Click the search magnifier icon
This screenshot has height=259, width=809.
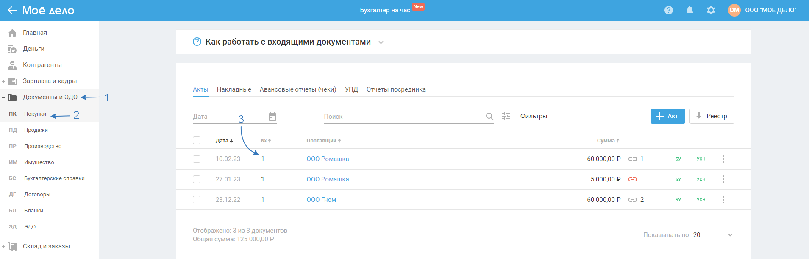489,117
